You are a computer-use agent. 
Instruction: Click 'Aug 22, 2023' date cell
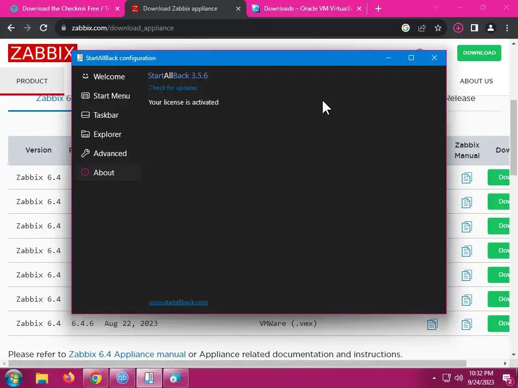pyautogui.click(x=131, y=324)
